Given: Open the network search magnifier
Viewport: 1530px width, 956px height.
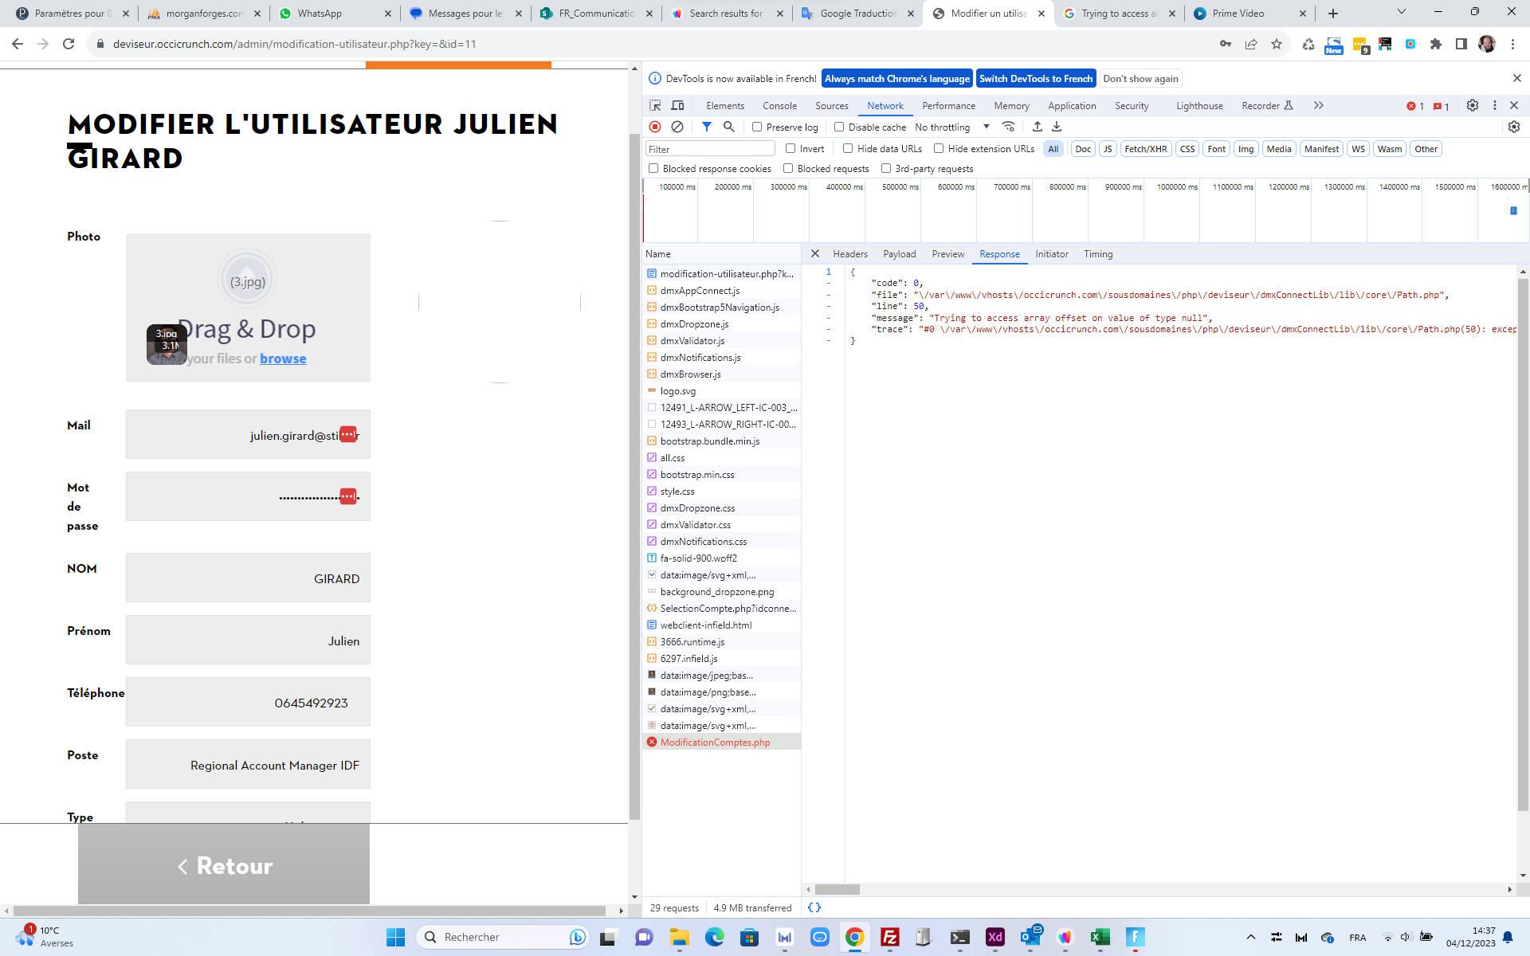Looking at the screenshot, I should click(728, 127).
